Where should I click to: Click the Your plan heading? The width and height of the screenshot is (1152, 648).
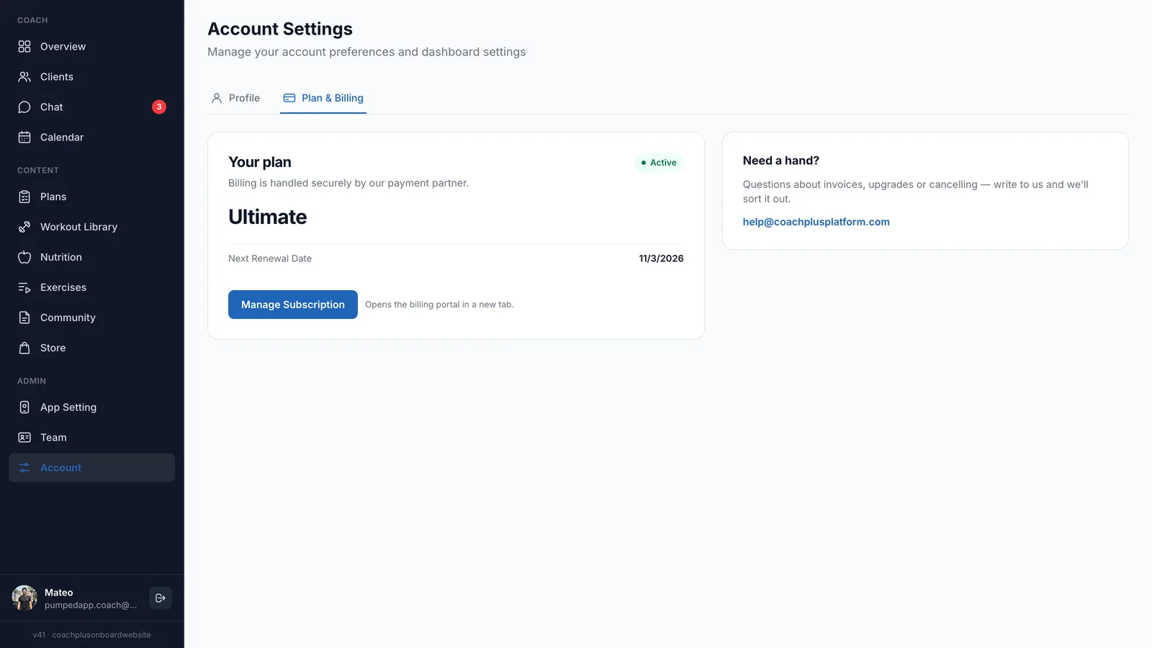click(x=260, y=162)
